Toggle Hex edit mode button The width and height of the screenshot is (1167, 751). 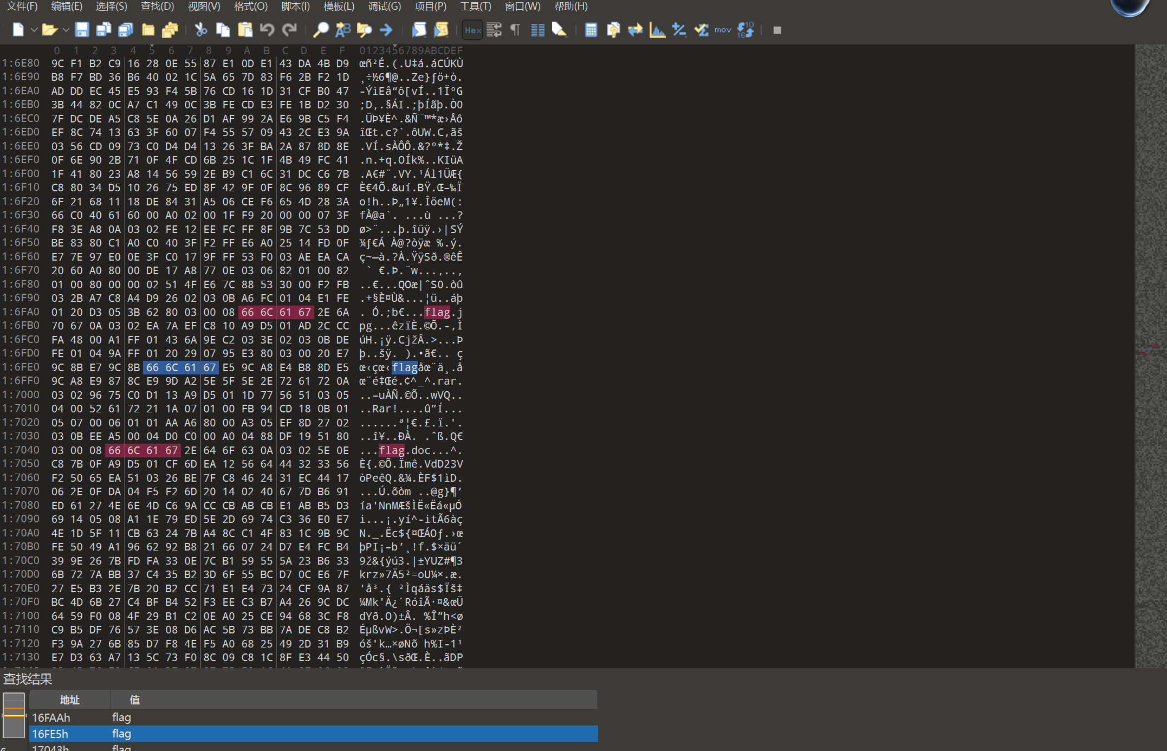[472, 30]
